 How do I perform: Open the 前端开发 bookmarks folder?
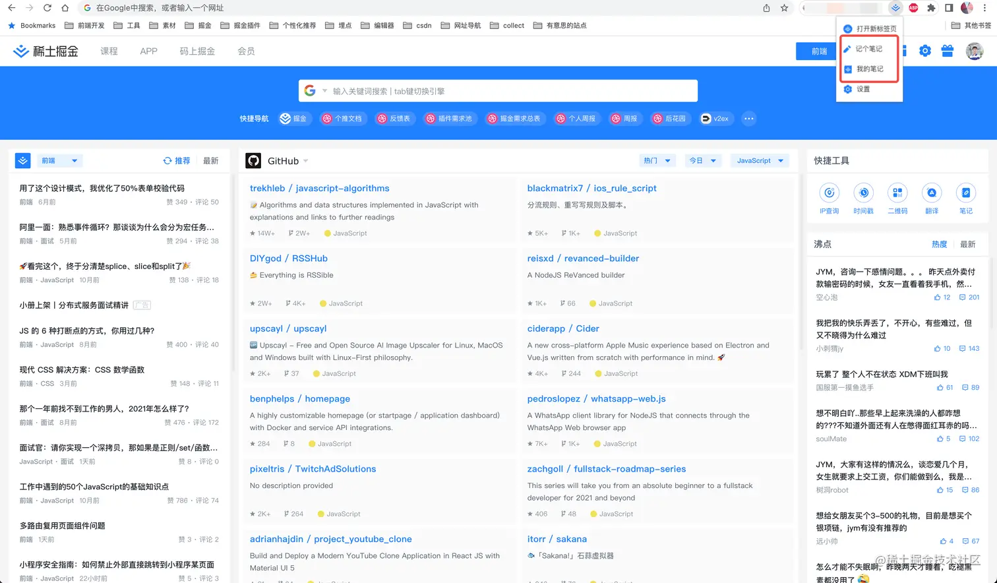(x=84, y=26)
